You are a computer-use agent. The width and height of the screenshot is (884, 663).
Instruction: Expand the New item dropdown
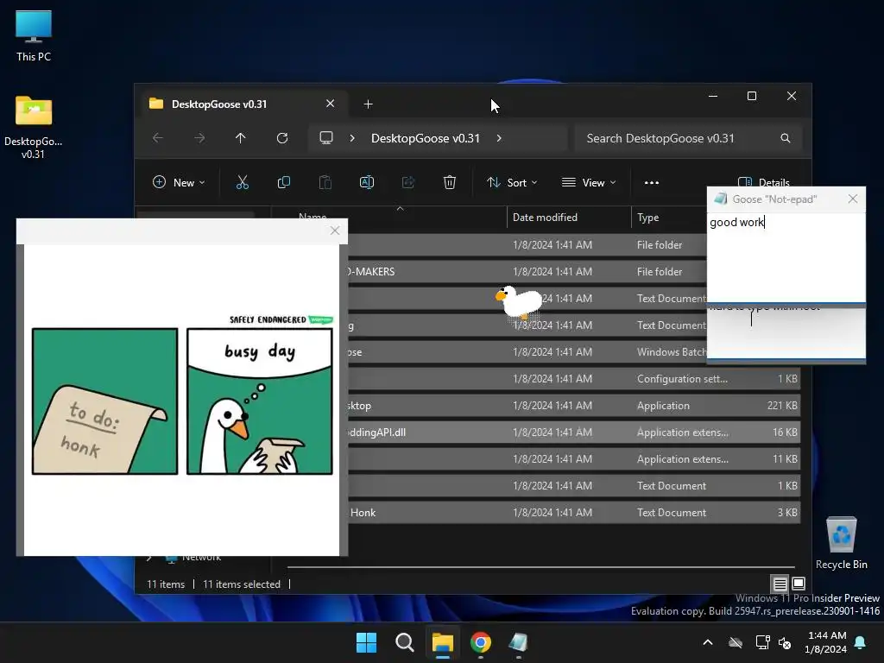tap(180, 182)
